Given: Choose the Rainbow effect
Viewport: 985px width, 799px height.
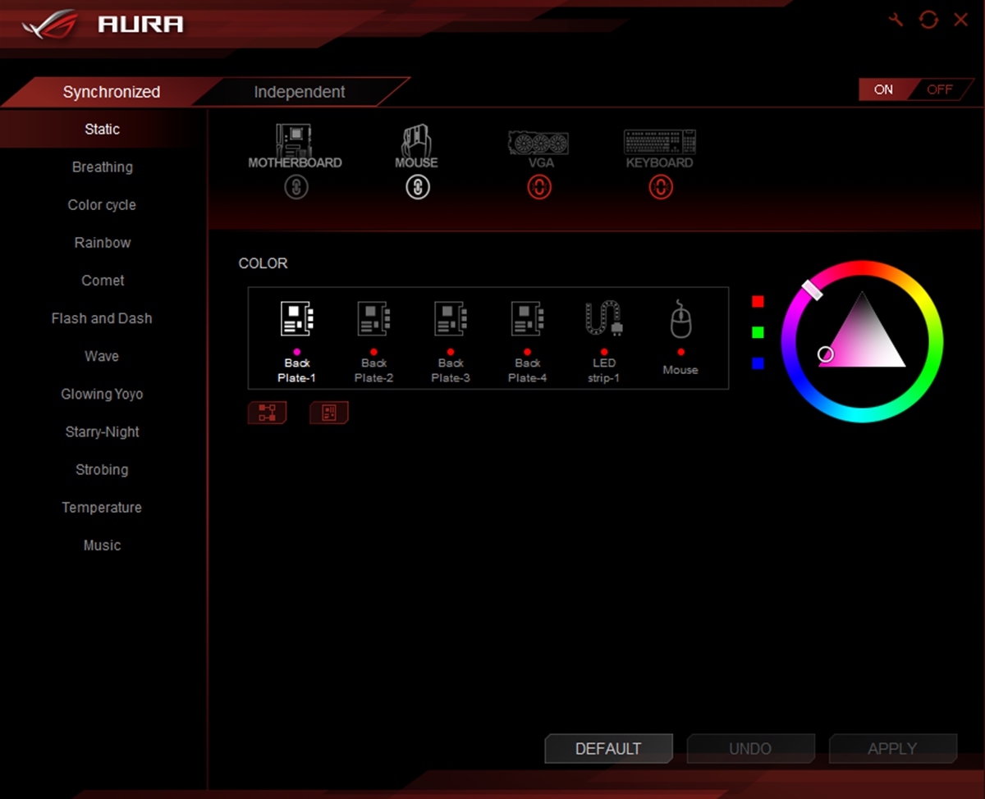Looking at the screenshot, I should (x=103, y=242).
